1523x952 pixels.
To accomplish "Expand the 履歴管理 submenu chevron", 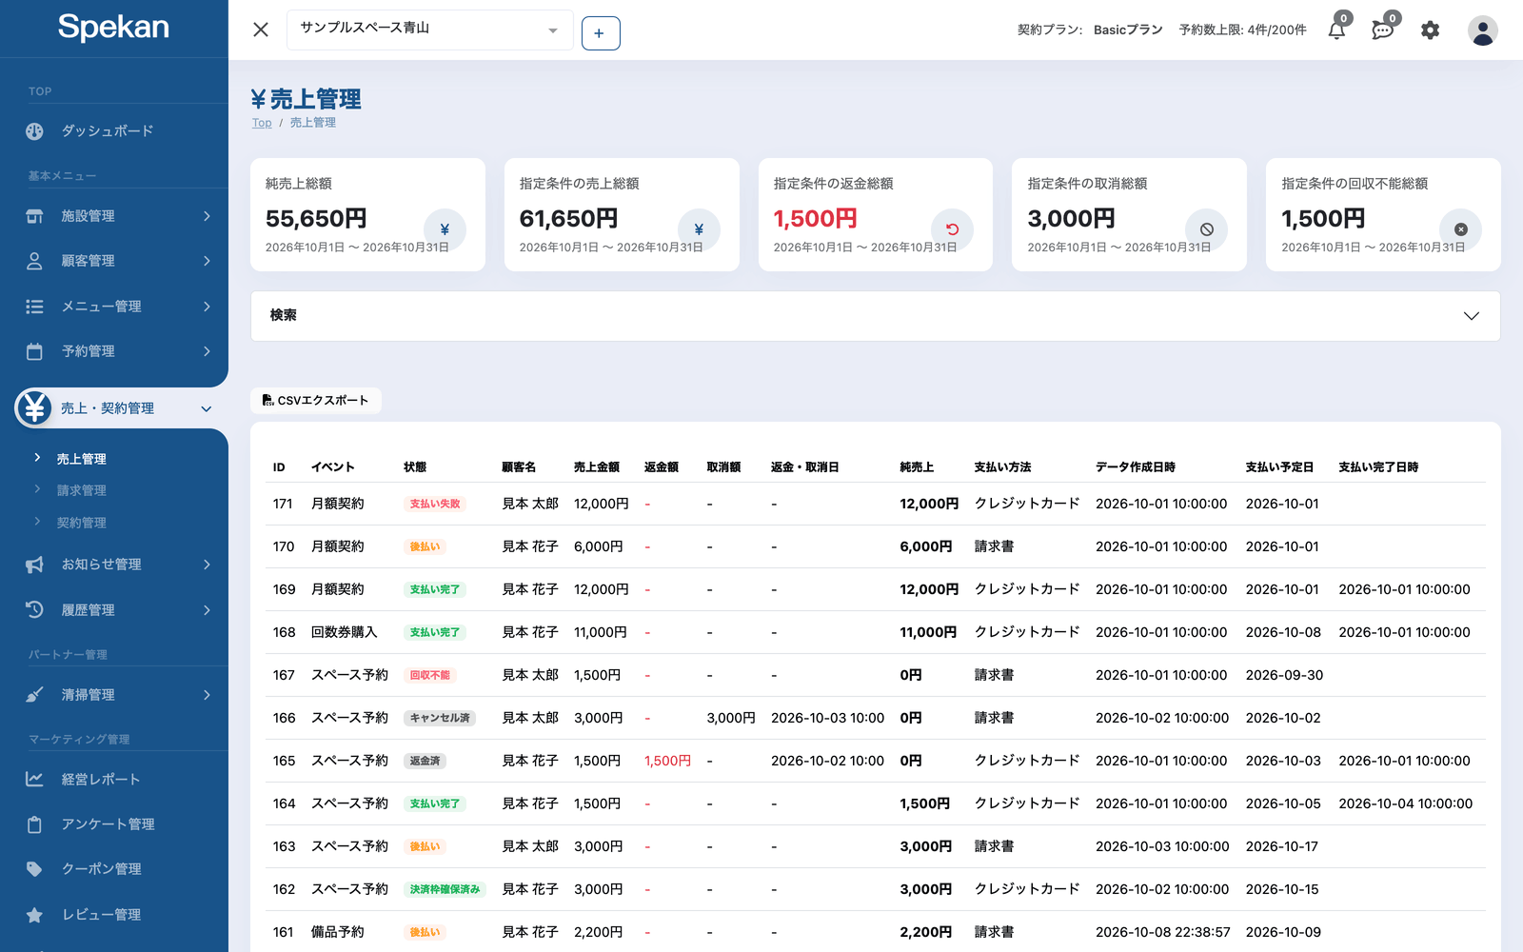I will (207, 610).
